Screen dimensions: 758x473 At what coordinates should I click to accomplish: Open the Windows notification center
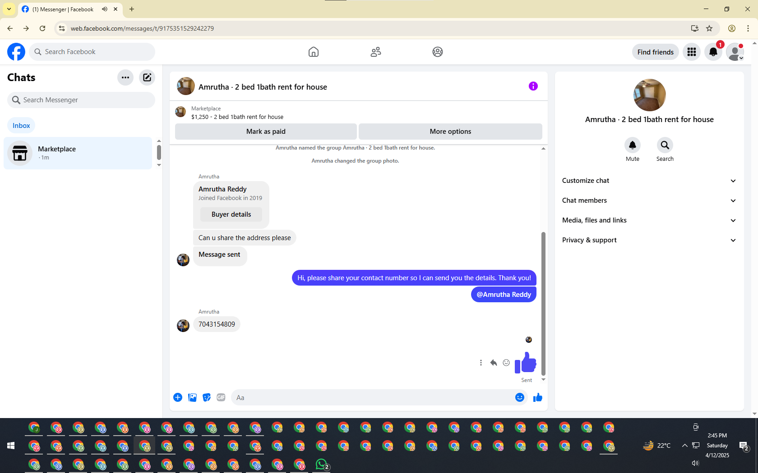tap(744, 446)
